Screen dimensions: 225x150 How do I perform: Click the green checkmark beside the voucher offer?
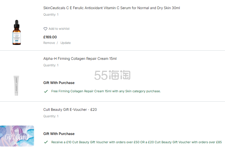click(46, 142)
